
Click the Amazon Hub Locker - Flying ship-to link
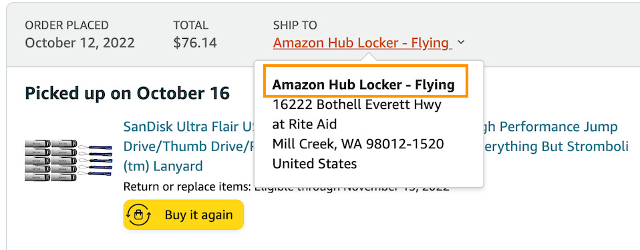pyautogui.click(x=363, y=43)
